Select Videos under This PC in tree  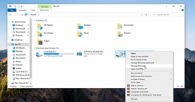tap(19, 68)
